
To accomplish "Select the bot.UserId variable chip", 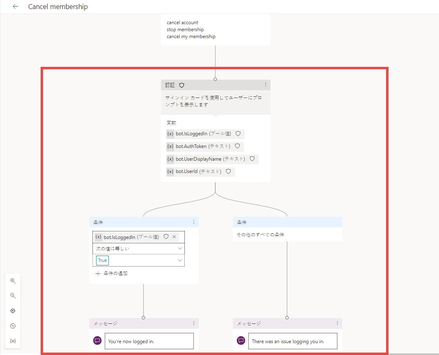I will pos(201,171).
